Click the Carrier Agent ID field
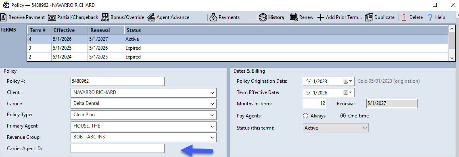This screenshot has width=459, height=157. (x=117, y=148)
